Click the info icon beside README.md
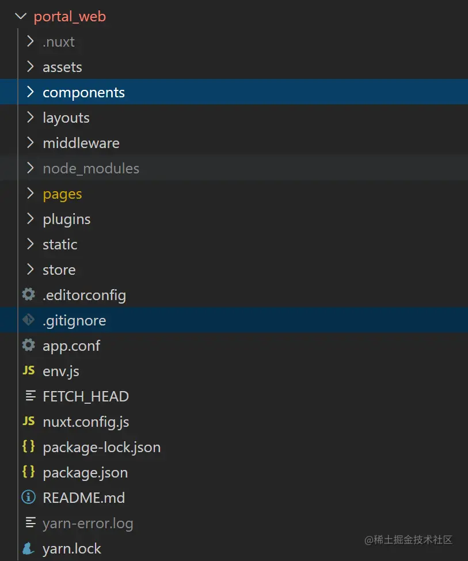 click(x=28, y=498)
